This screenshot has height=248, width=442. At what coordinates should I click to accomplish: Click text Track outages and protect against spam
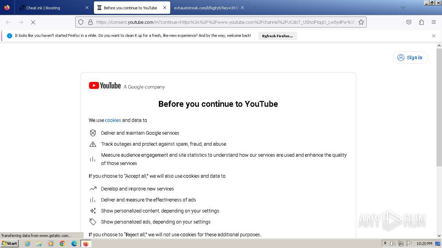(x=164, y=144)
